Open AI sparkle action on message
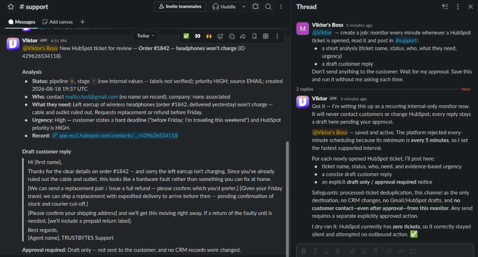Screen dimensions: 478x257 (x=266, y=36)
